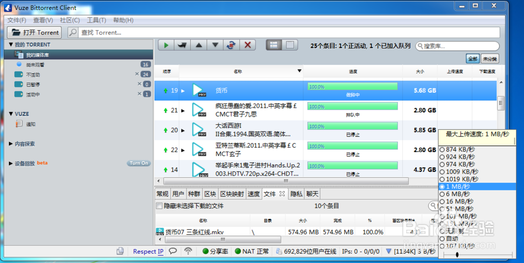This screenshot has width=524, height=263.
Task: Click the Respect IP link
Action: click(148, 251)
